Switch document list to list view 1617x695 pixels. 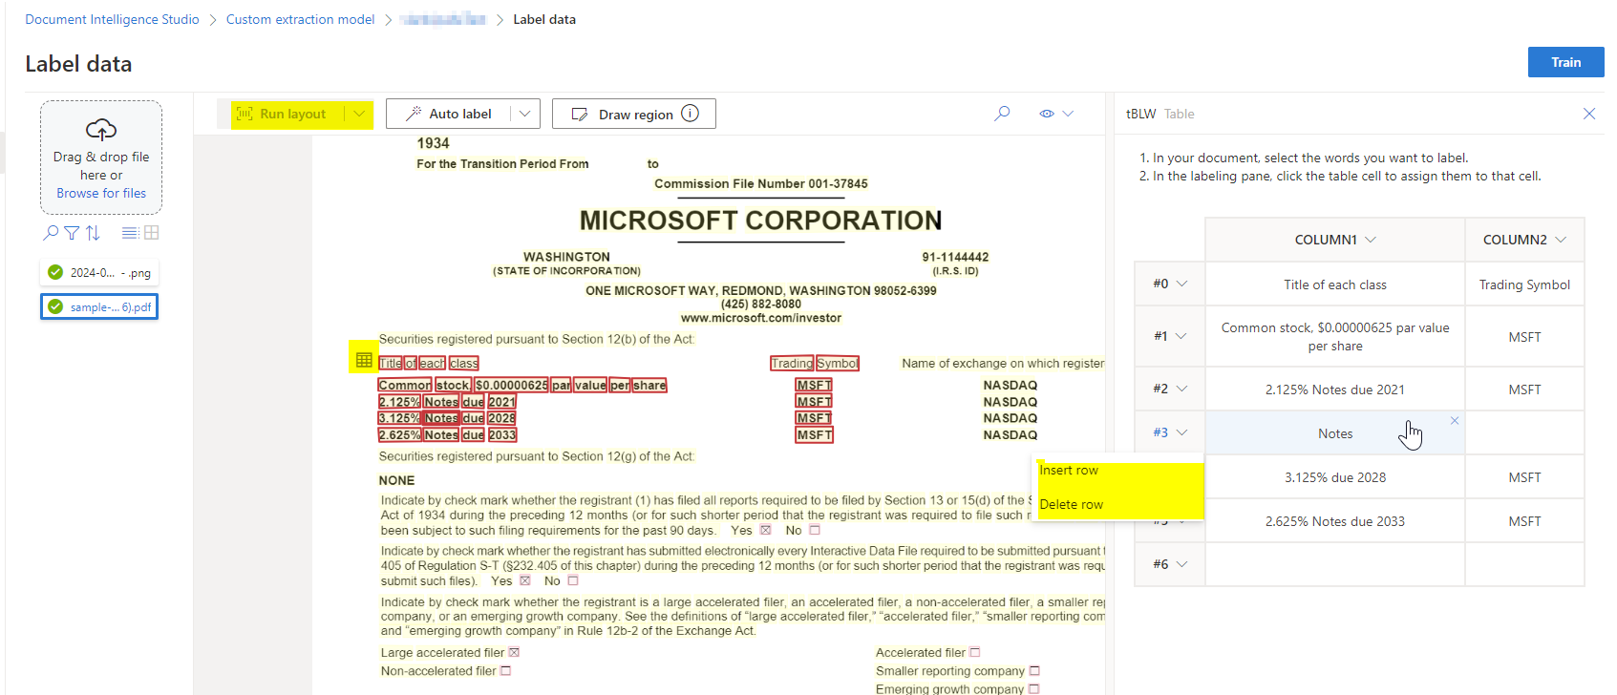pos(130,233)
